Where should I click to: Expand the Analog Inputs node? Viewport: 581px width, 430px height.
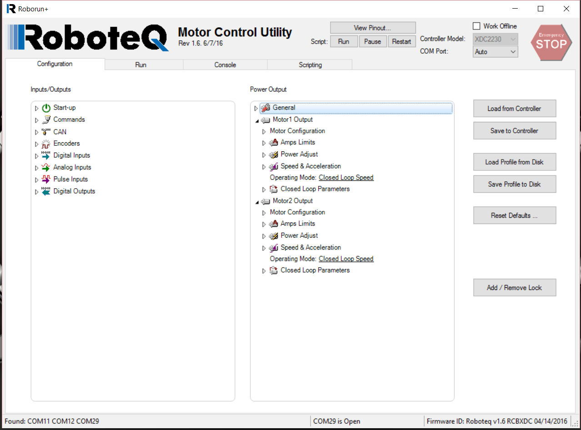click(37, 168)
